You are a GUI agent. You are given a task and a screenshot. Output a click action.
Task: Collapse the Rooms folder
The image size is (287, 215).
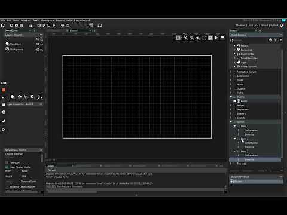[231, 97]
